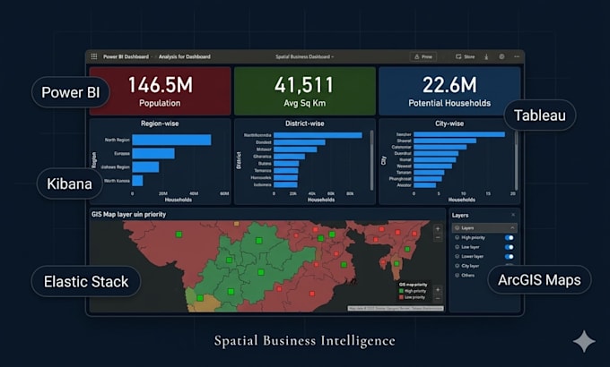
Task: Click the download icon in dashboard header
Action: tap(486, 56)
